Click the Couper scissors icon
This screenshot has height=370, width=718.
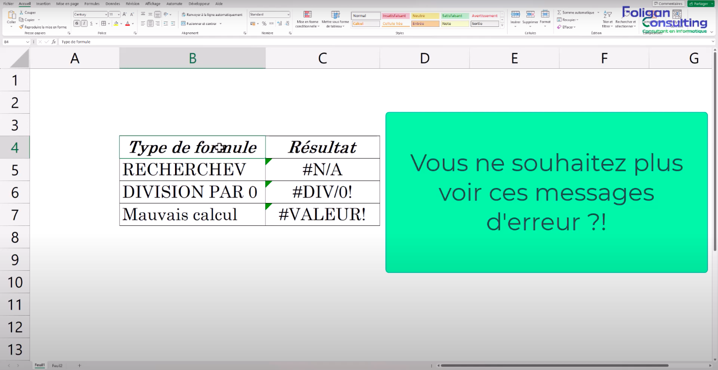pyautogui.click(x=21, y=12)
